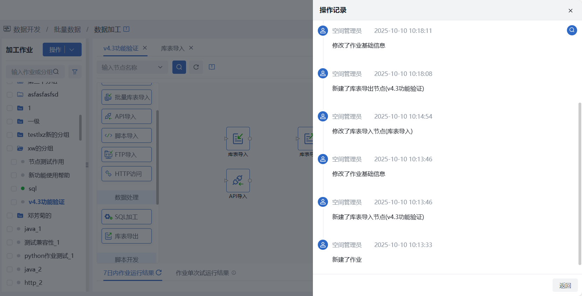Viewport: 582px width, 296px height.
Task: Select the 脚本导入 node
Action: pos(126,136)
